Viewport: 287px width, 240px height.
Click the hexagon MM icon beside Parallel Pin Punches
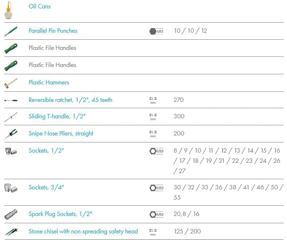pos(156,31)
